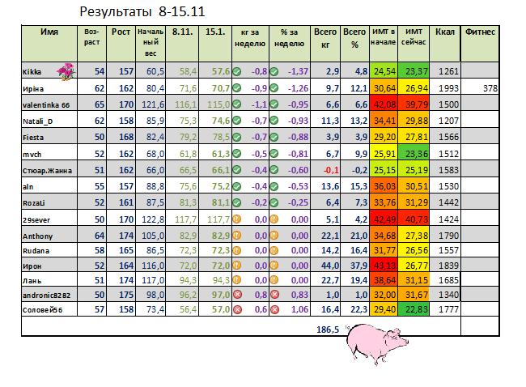Select the 'Ккал' column header
Image resolution: width=526 pixels, height=387 pixels.
coord(445,44)
